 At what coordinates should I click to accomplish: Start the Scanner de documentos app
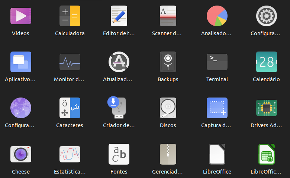[x=168, y=16]
